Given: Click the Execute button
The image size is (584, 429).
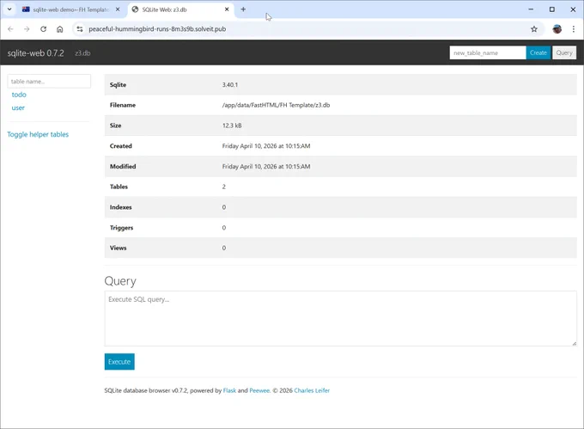Looking at the screenshot, I should [x=119, y=362].
